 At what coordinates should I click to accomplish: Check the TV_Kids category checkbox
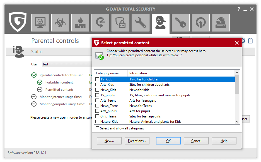[x=97, y=79]
